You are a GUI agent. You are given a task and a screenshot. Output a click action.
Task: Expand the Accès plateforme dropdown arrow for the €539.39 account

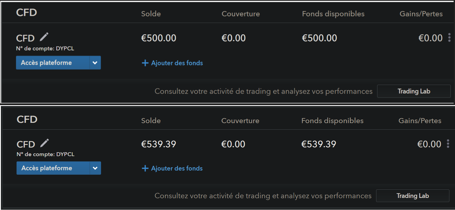[95, 168]
